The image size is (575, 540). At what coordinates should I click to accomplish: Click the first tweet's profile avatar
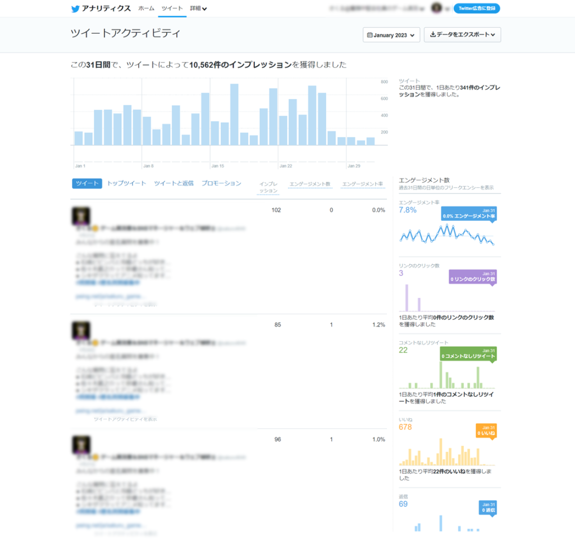pyautogui.click(x=81, y=216)
